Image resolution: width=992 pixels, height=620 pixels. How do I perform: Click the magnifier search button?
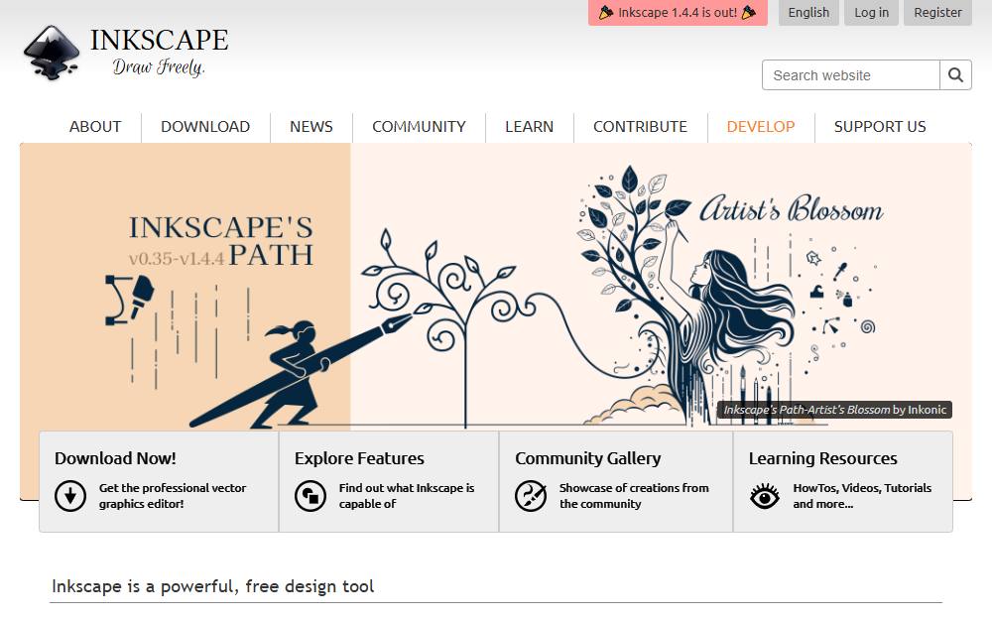click(x=955, y=75)
